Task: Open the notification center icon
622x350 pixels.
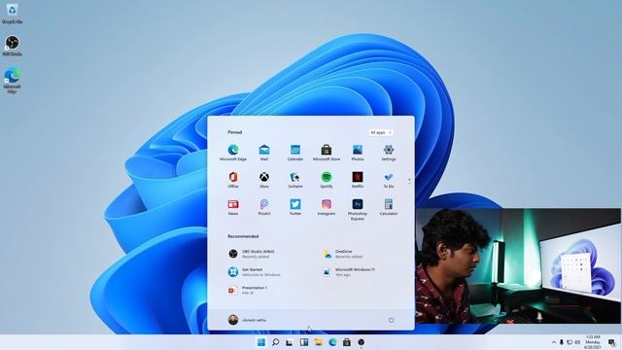Action: pos(611,342)
